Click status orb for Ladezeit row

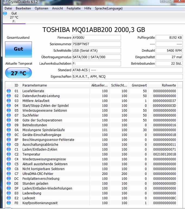point(9,198)
